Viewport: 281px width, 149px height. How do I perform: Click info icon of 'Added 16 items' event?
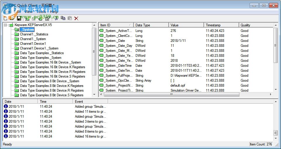click(6, 136)
